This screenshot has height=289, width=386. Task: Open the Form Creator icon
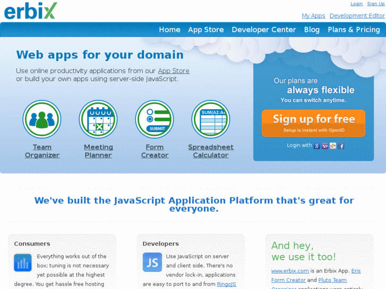point(155,119)
